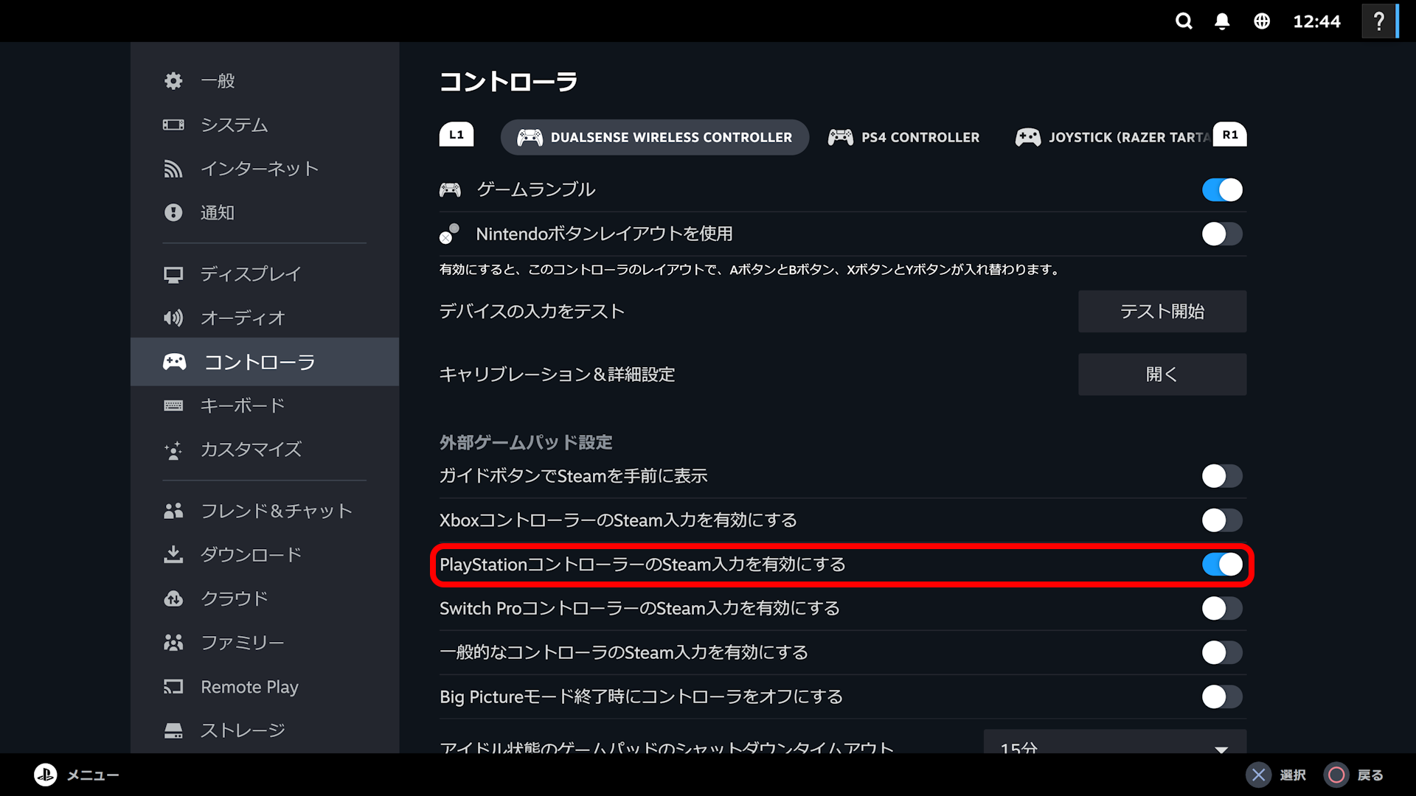Open オーディオ settings section
1416x796 pixels.
tap(265, 318)
